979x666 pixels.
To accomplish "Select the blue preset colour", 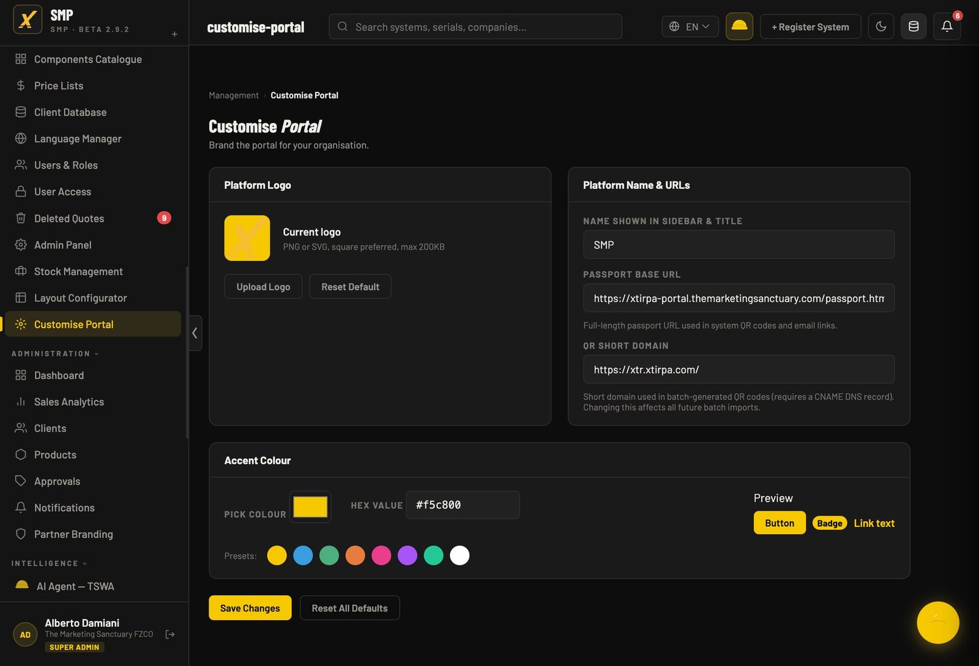I will coord(303,555).
